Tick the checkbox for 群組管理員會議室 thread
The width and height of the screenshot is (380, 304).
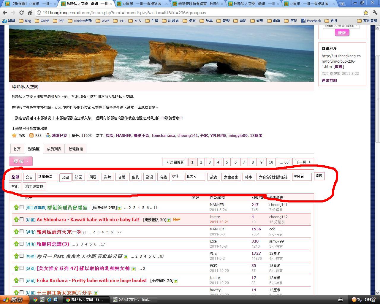(x=21, y=207)
